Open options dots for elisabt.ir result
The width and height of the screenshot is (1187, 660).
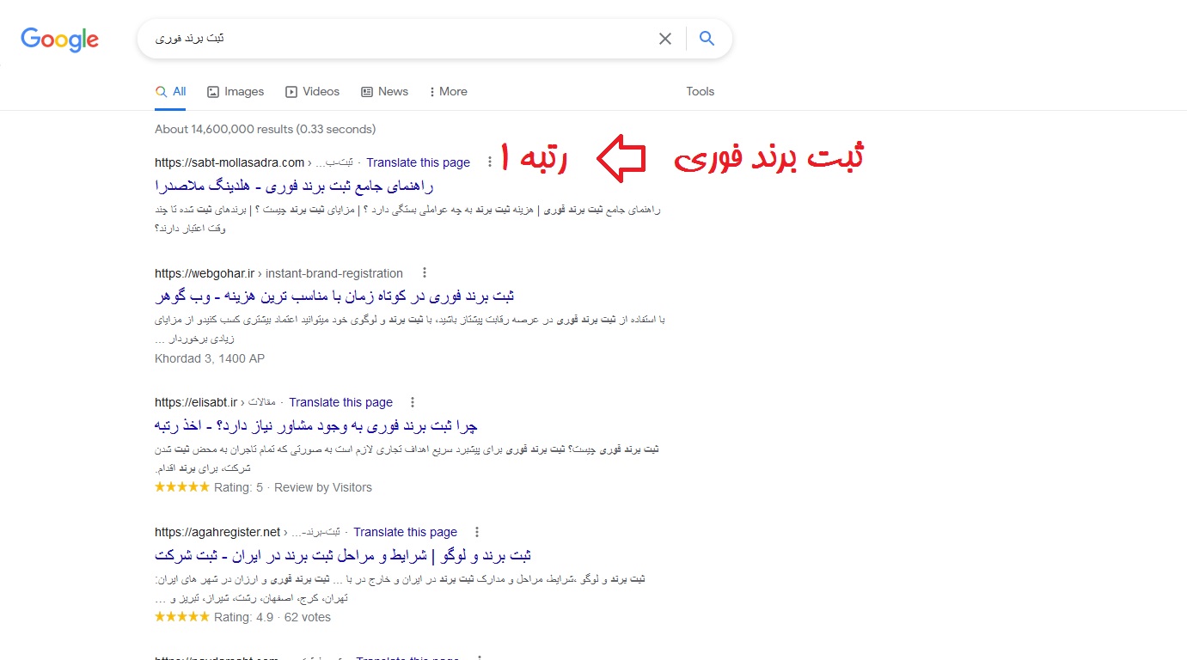pos(413,402)
